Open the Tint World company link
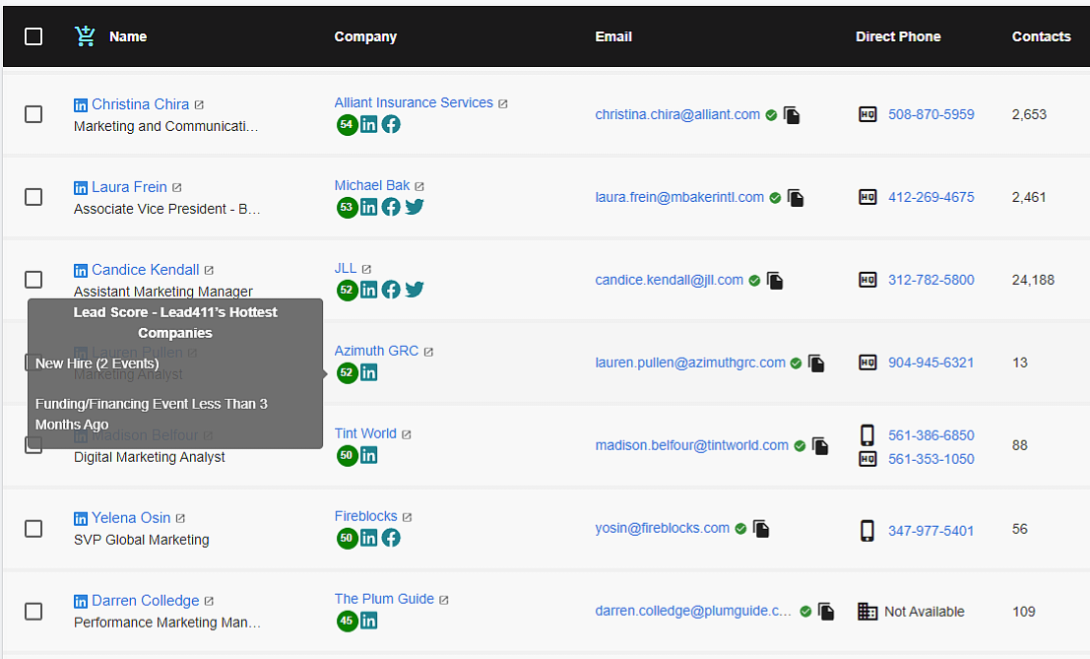 click(x=365, y=433)
